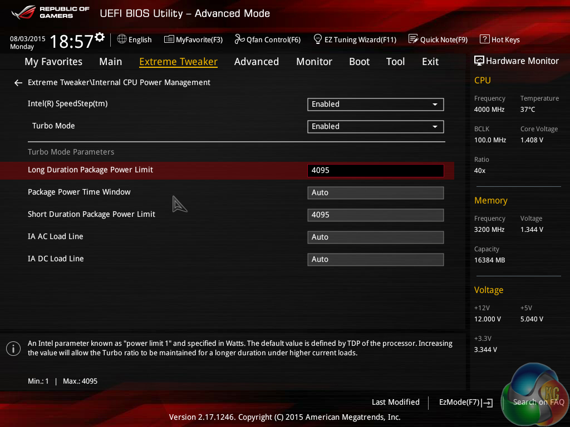Click the Turbo Mode Parameters heading

[x=71, y=152]
